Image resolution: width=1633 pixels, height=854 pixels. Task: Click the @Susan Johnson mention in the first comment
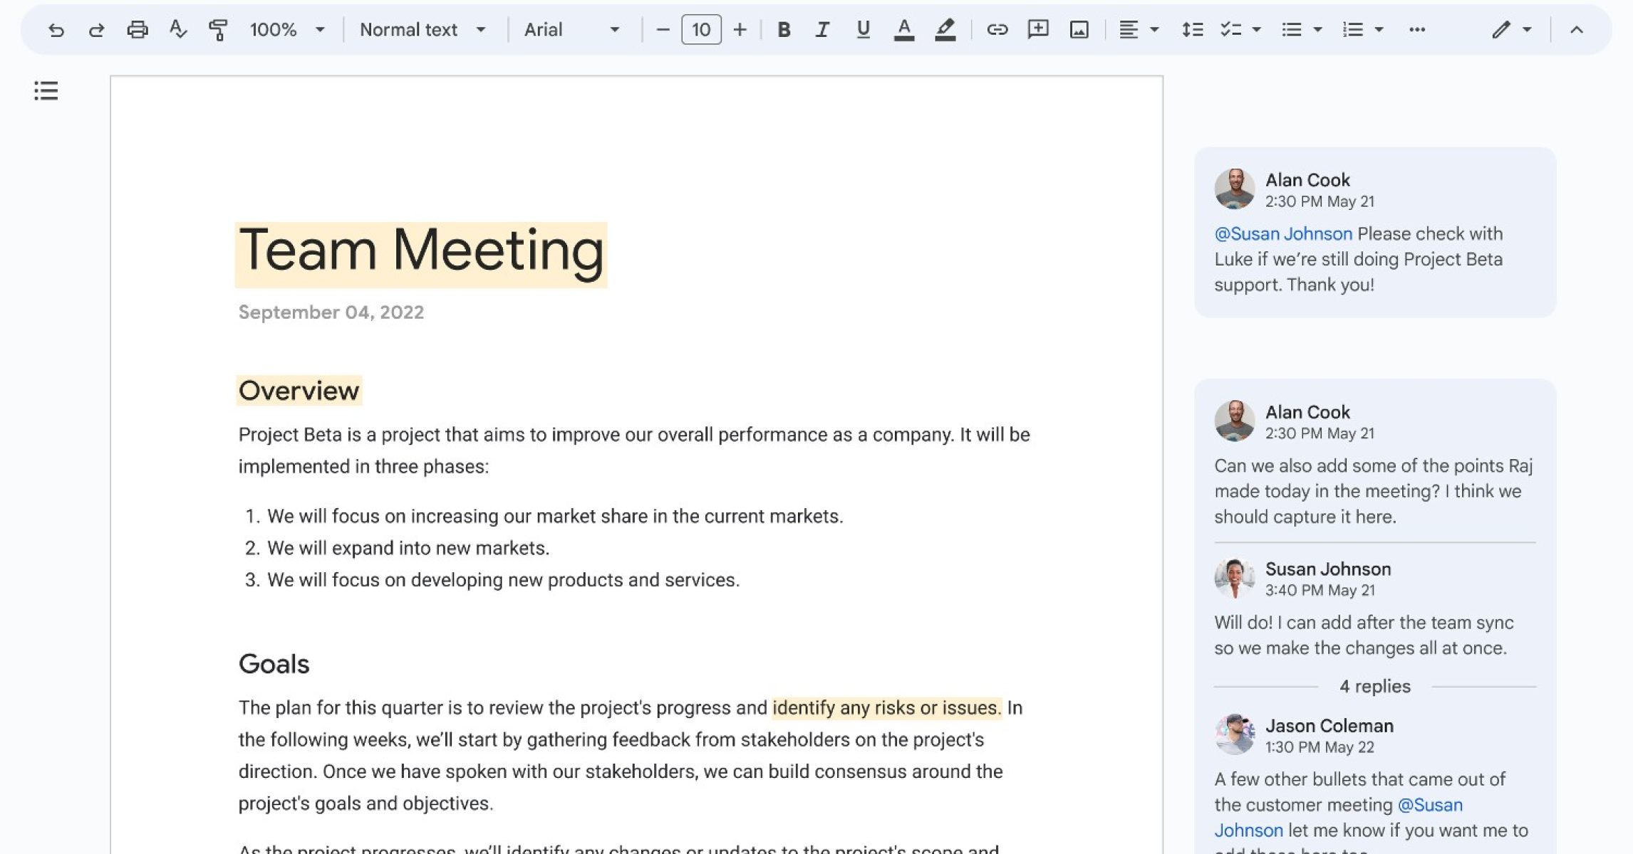coord(1282,234)
